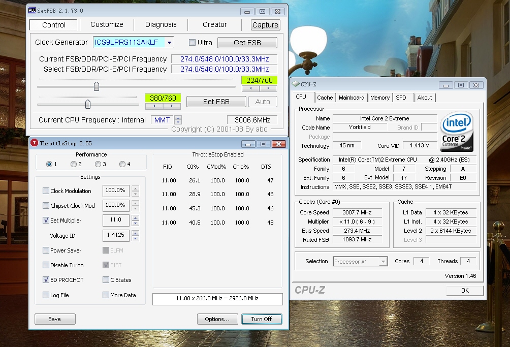Open the Processor #1 selection dropdown
510x347 pixels.
[x=383, y=262]
